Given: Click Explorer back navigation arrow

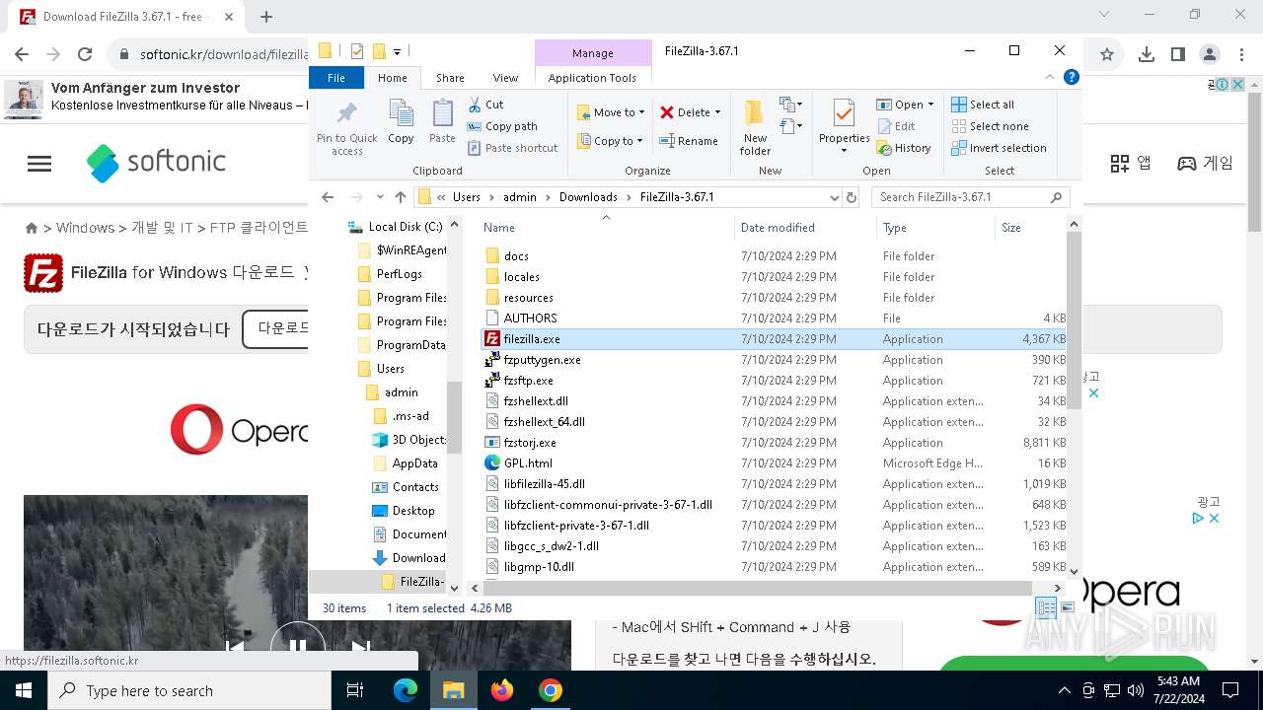Looking at the screenshot, I should (x=329, y=197).
